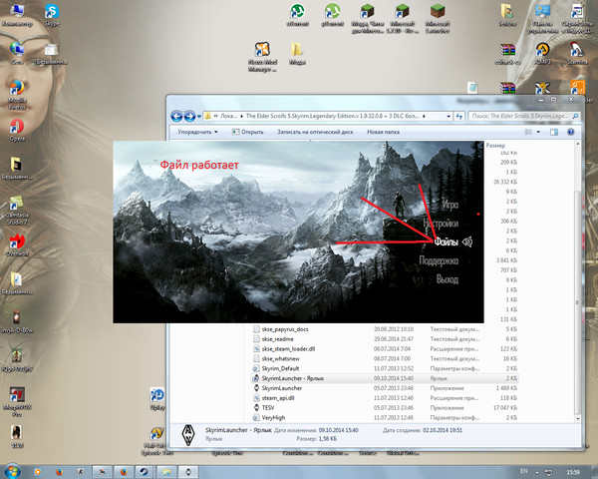Image resolution: width=598 pixels, height=479 pixels.
Task: Open the Skype desktop shortcut
Action: pyautogui.click(x=52, y=15)
